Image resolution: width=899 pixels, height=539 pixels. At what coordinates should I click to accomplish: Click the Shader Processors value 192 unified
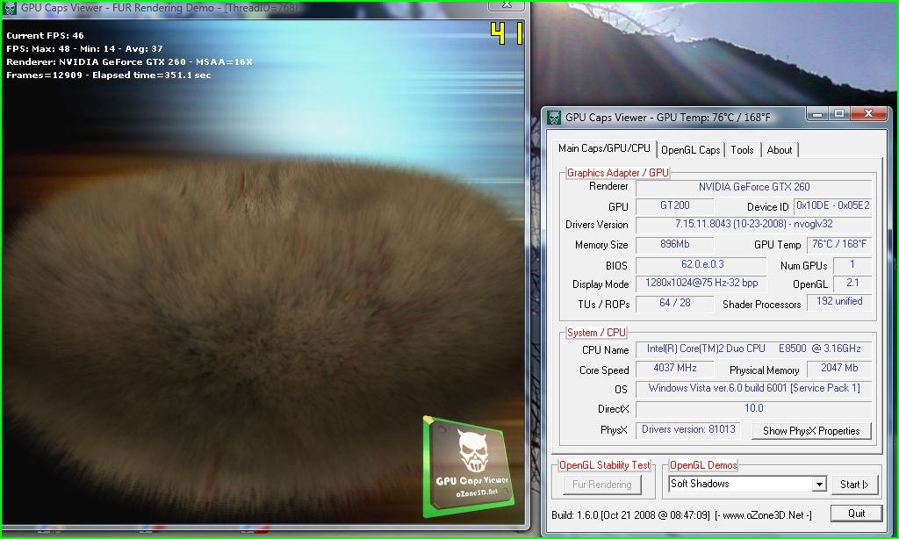838,302
